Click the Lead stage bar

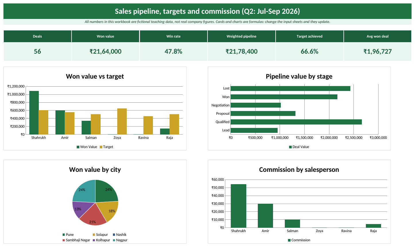254,130
